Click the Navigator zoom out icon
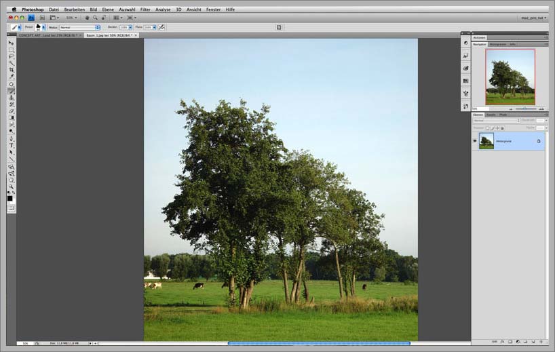 coord(511,109)
